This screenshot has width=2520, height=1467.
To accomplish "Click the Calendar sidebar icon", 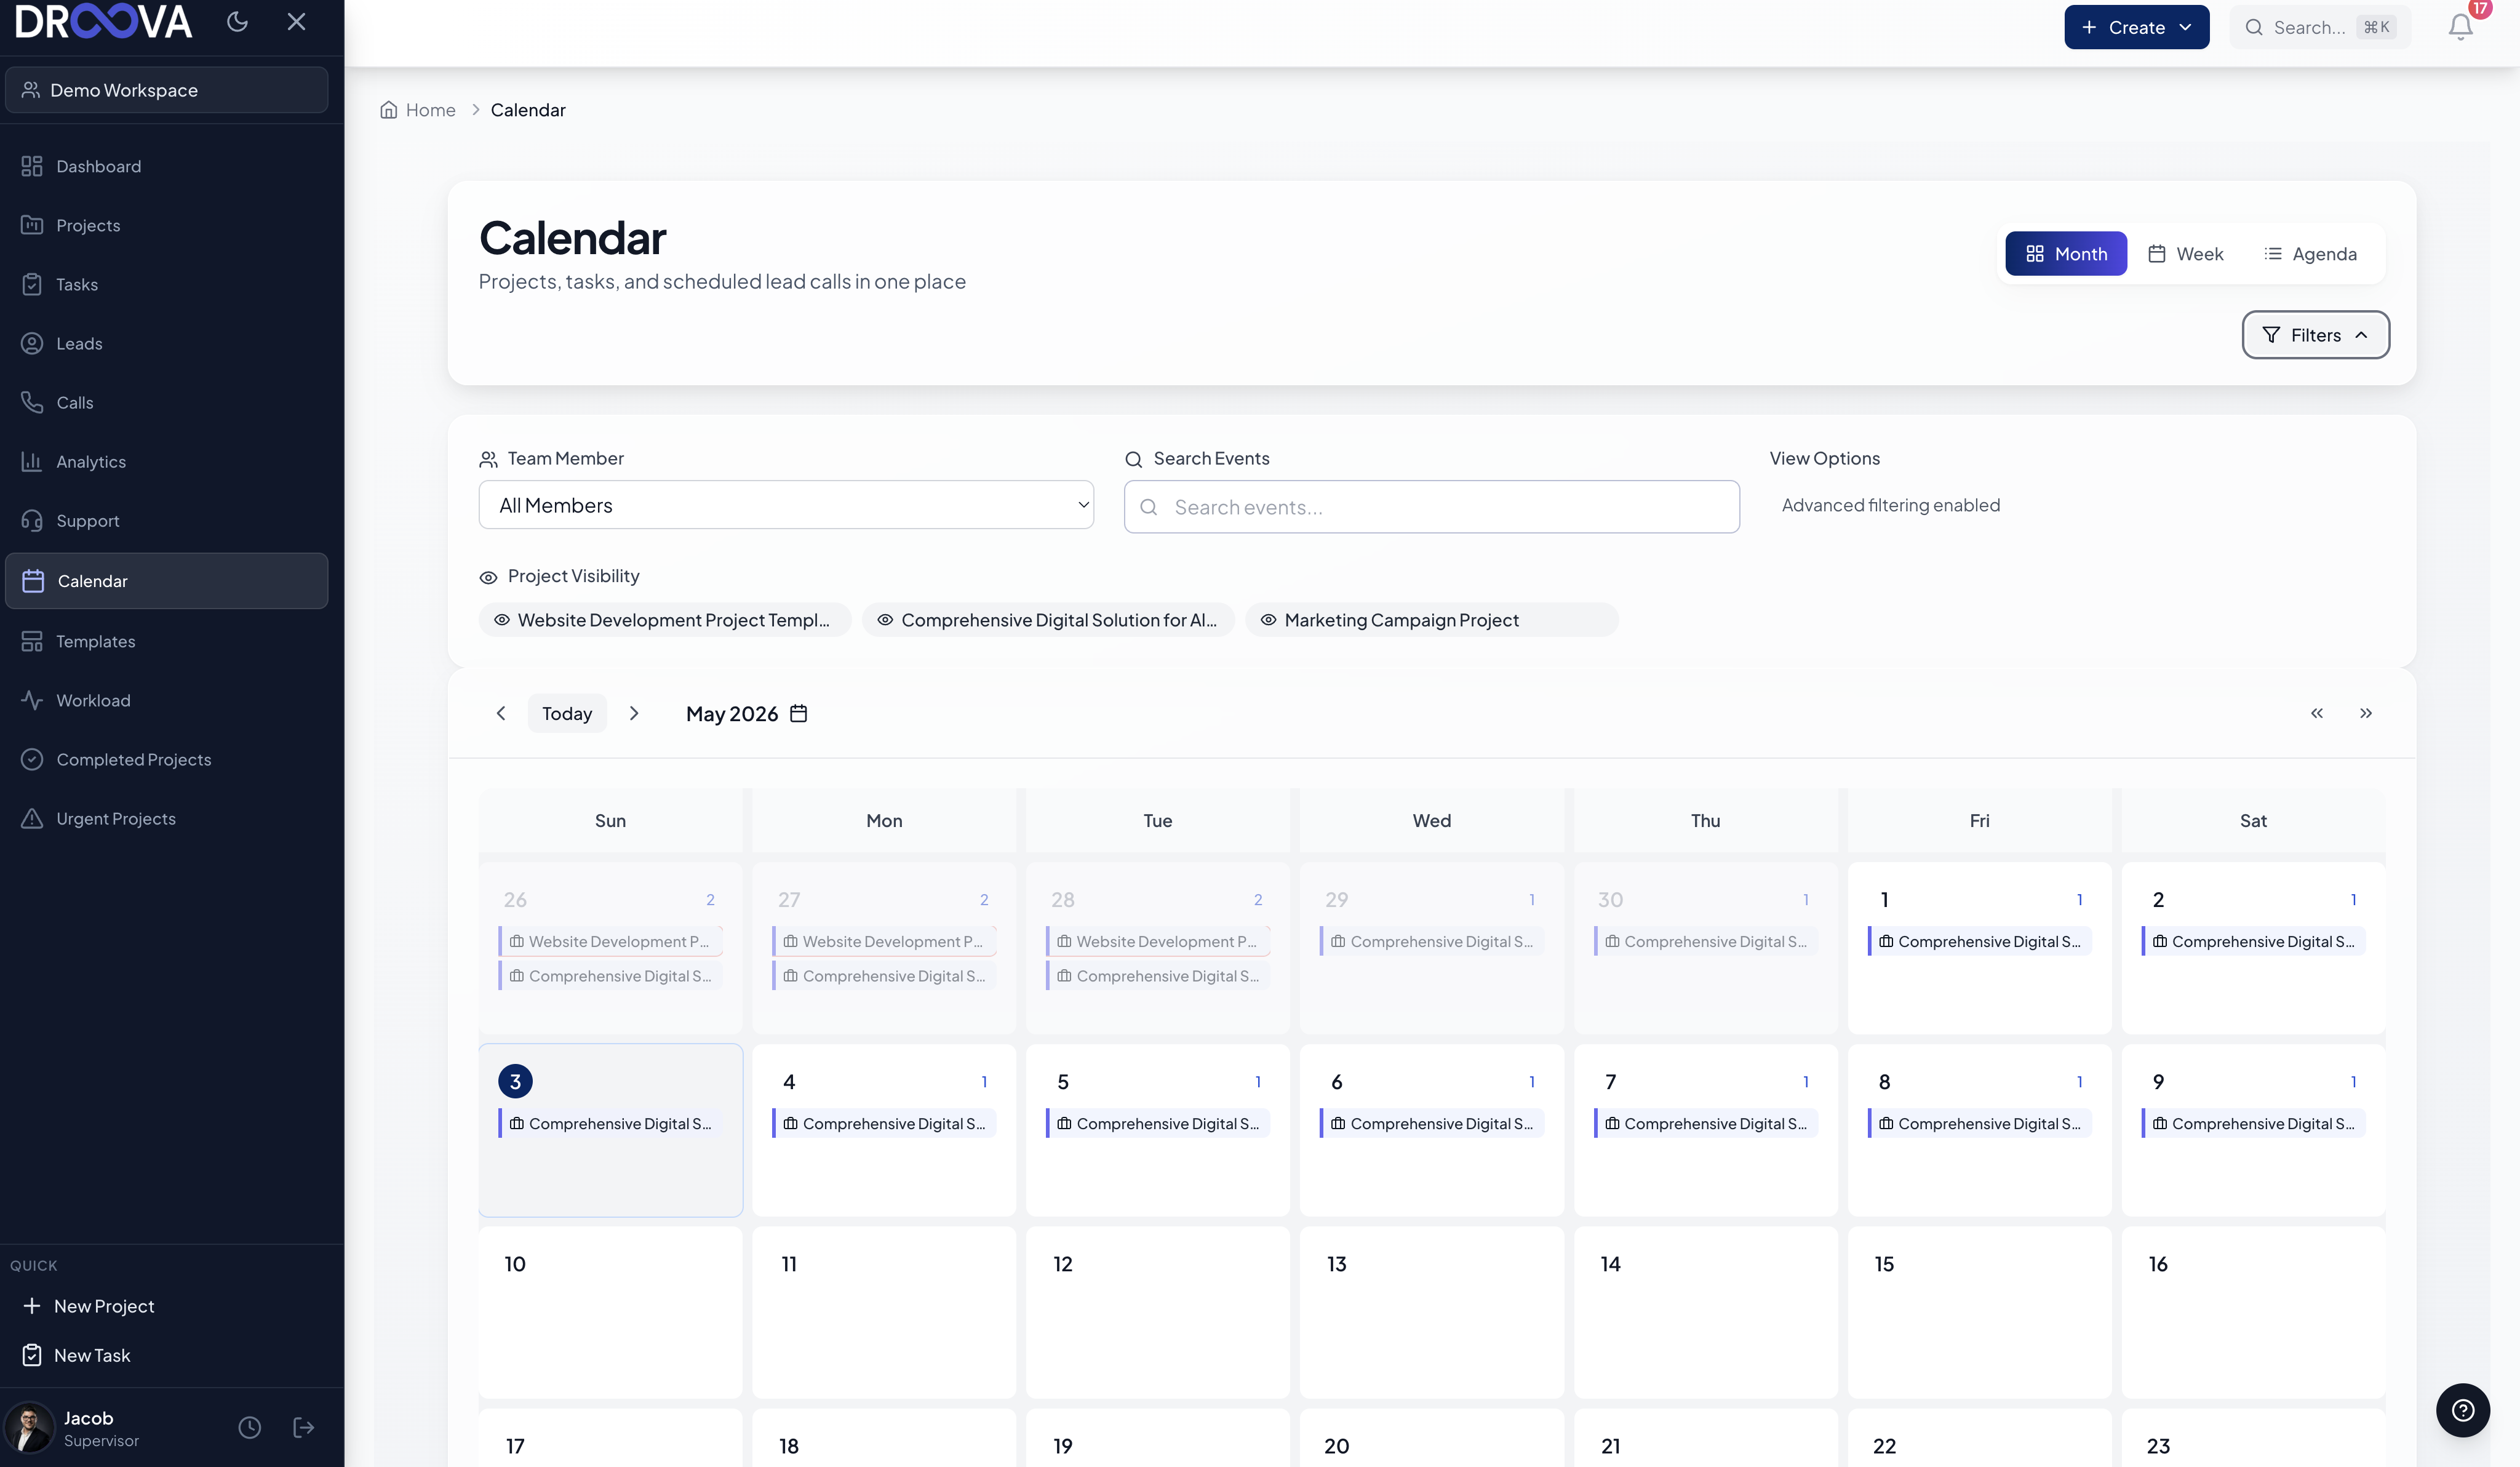I will coord(33,581).
